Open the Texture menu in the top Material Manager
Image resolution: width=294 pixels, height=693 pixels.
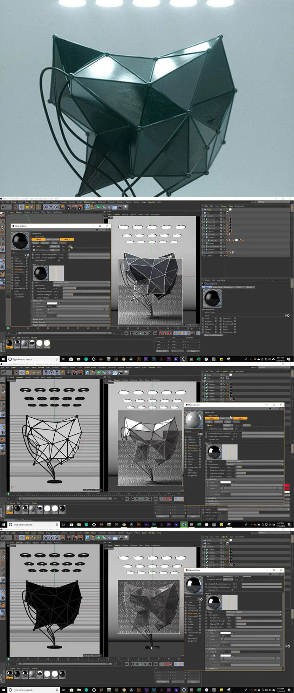(34, 338)
